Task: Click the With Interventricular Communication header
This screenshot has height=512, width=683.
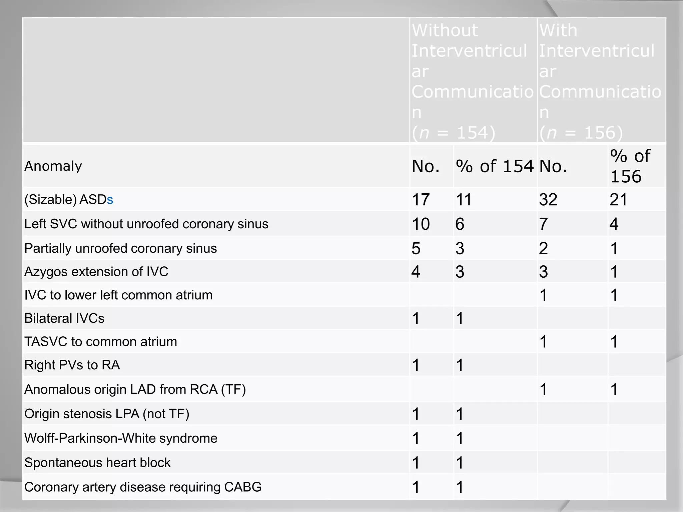Action: coord(600,81)
